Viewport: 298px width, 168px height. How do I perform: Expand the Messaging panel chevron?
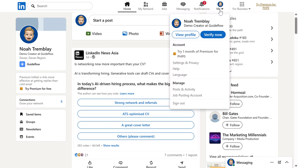(287, 162)
